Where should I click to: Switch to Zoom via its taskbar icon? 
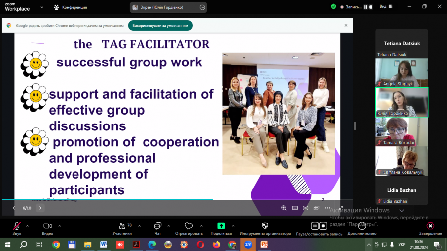[x=248, y=245]
